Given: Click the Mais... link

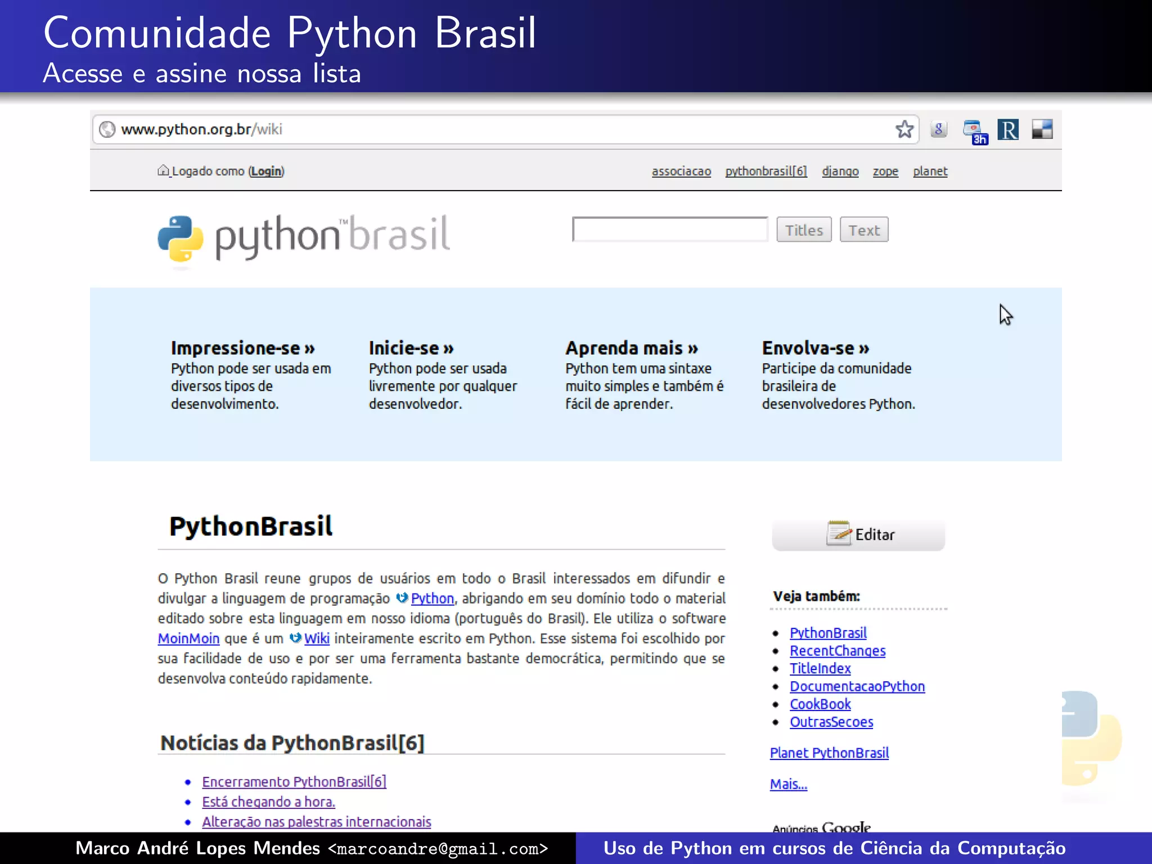Looking at the screenshot, I should (x=789, y=784).
